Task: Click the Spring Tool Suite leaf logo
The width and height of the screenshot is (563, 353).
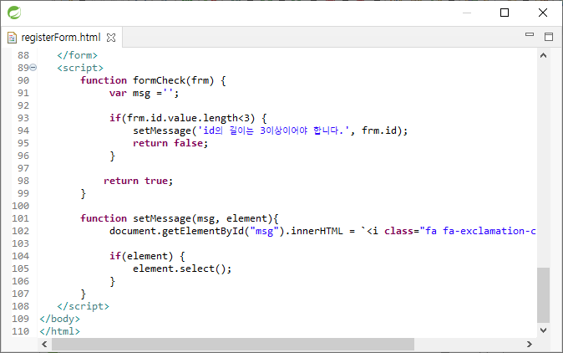Action: (x=14, y=13)
